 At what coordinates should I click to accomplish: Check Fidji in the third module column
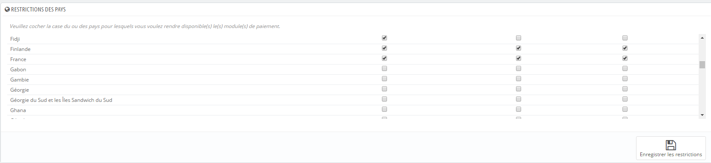point(625,38)
